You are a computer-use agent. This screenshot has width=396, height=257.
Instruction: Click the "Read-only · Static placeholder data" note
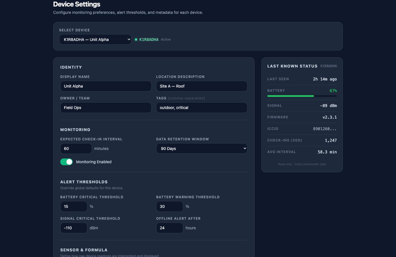coord(302,164)
